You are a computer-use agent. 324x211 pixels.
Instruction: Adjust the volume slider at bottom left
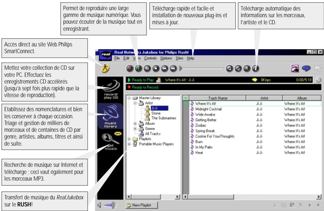(110, 205)
